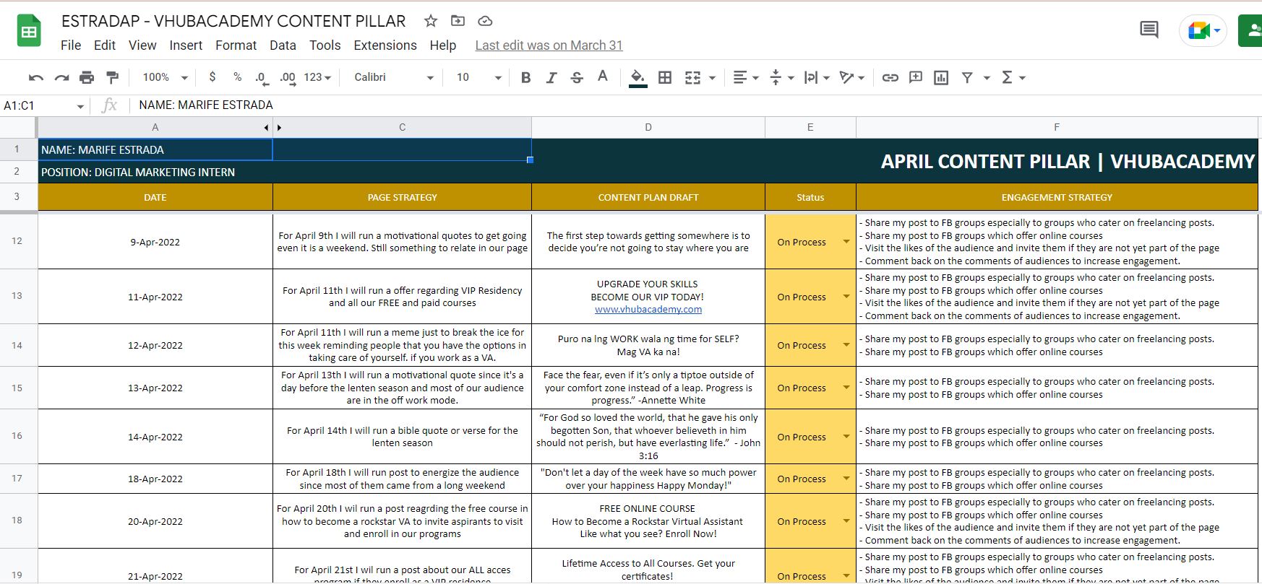Format selection as currency

(x=212, y=77)
